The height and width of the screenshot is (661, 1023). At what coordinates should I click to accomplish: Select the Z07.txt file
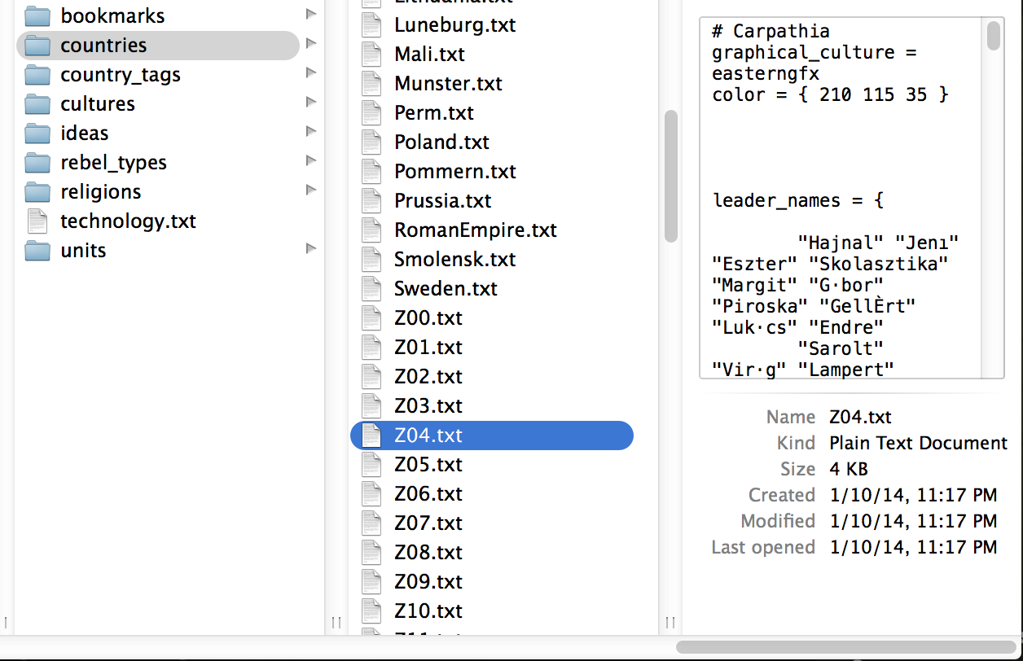coord(428,523)
